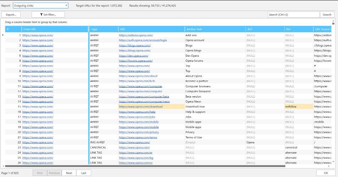The image size is (338, 177).
Task: Click the ALT column header
Action: point(265,29)
